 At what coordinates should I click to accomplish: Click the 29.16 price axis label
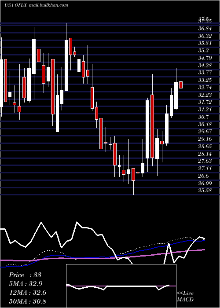(205, 139)
